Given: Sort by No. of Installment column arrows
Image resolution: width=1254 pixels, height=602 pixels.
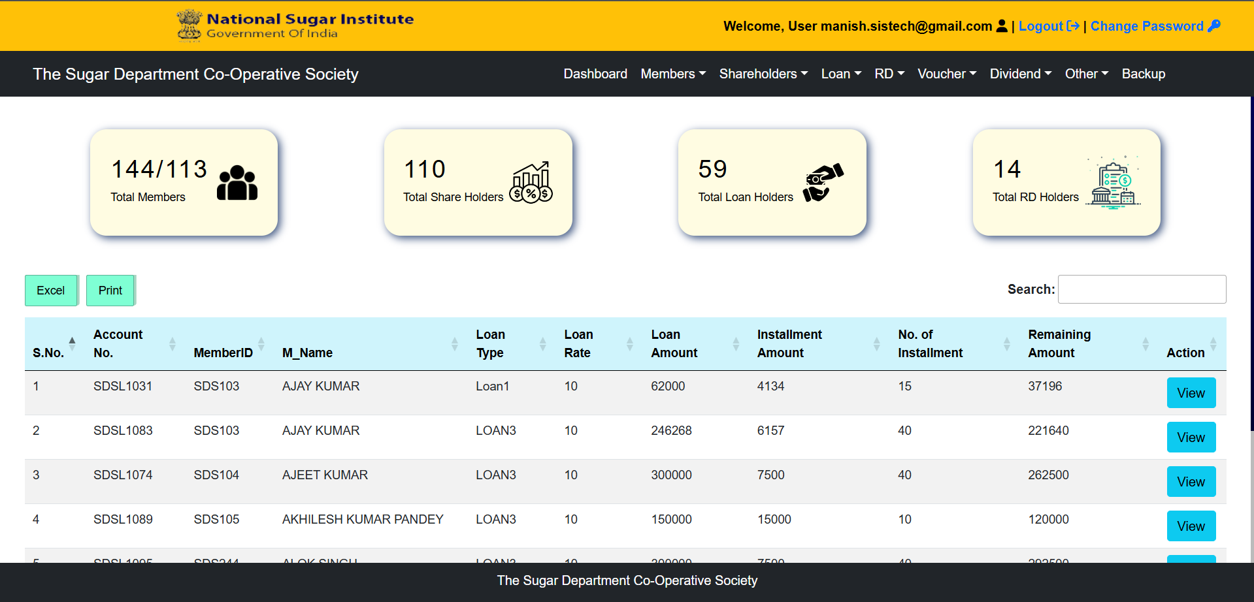Looking at the screenshot, I should [x=1007, y=343].
